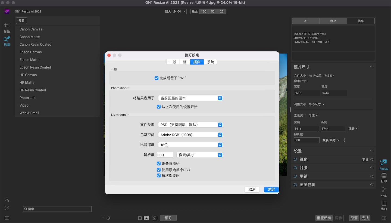
Task: Enable the 谷膜 setting circle toggle
Action: point(295,168)
